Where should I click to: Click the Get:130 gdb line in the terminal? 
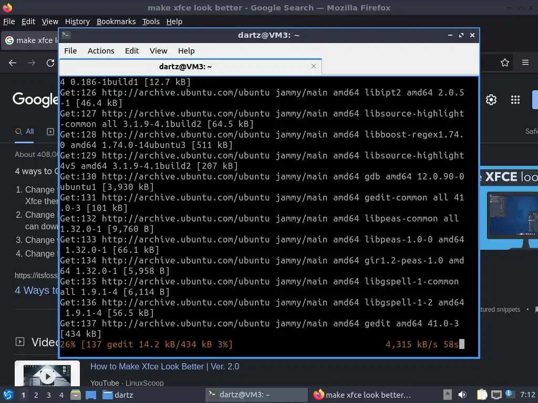[263, 182]
